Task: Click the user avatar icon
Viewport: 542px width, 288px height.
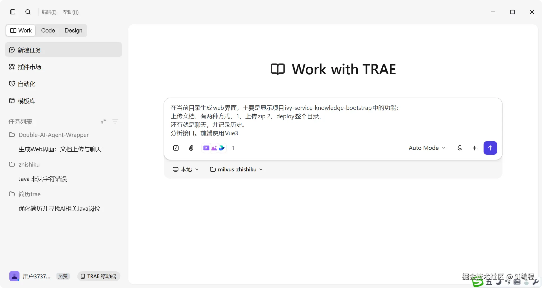Action: [14, 276]
